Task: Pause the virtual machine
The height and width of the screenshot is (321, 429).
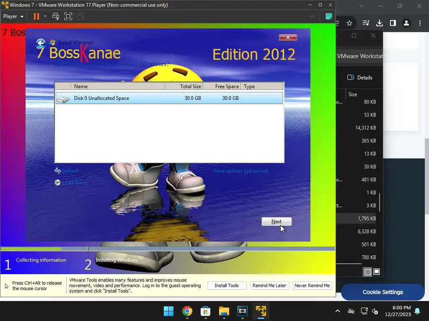Action: pyautogui.click(x=36, y=16)
